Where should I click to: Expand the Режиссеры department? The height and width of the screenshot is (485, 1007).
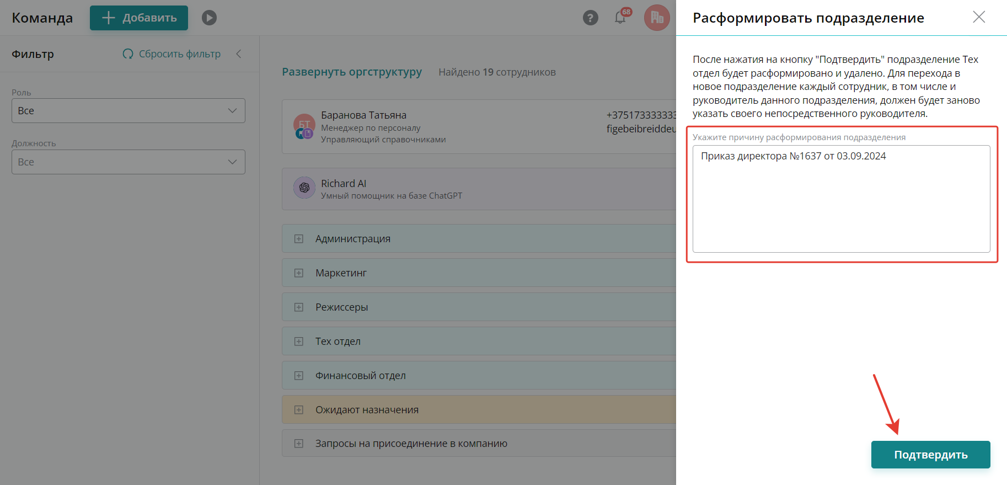point(299,307)
